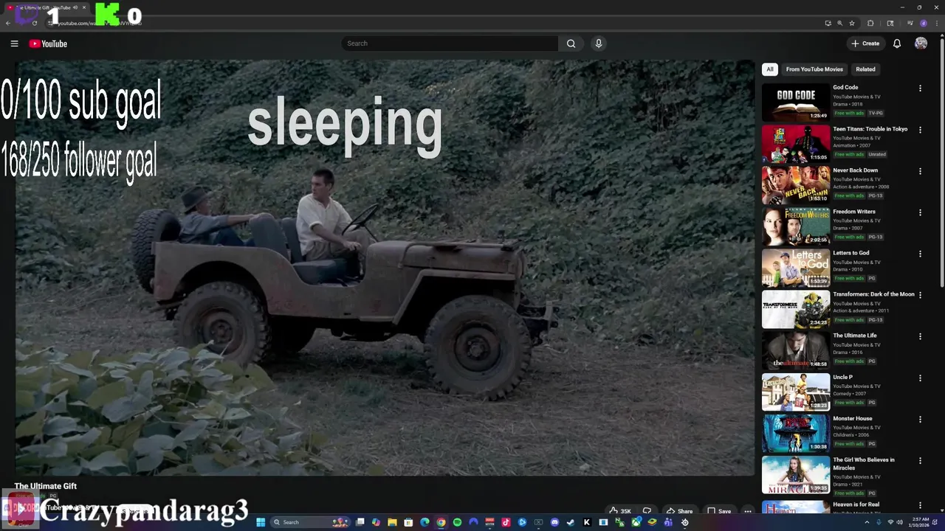
Task: Click The Ultimate Gift video title
Action: 46,486
